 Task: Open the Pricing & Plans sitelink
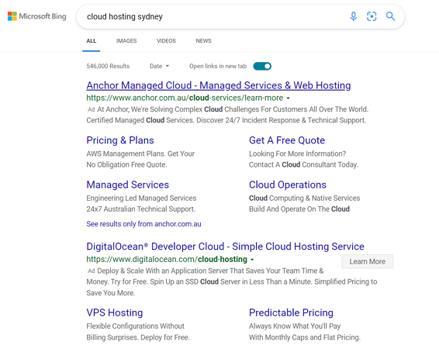point(120,140)
